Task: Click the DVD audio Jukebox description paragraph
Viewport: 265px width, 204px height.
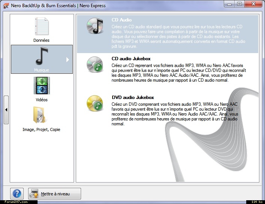Action: click(x=175, y=114)
